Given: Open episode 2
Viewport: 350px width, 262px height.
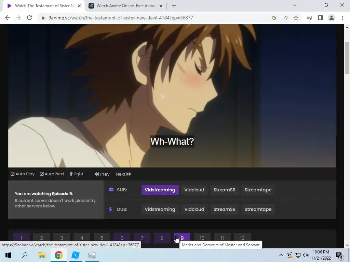Looking at the screenshot, I should point(41,238).
